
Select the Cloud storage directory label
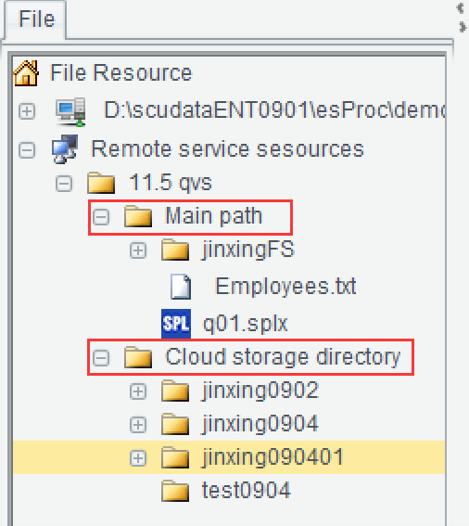(x=283, y=356)
